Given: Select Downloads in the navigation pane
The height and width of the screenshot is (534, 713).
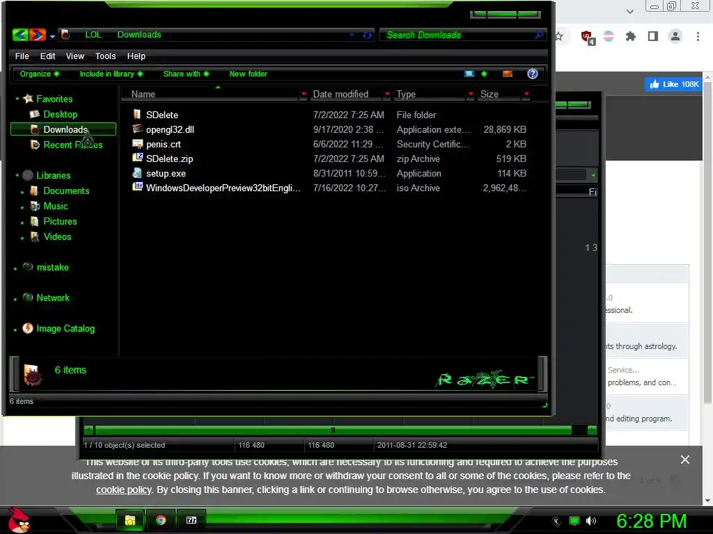Looking at the screenshot, I should click(x=63, y=129).
